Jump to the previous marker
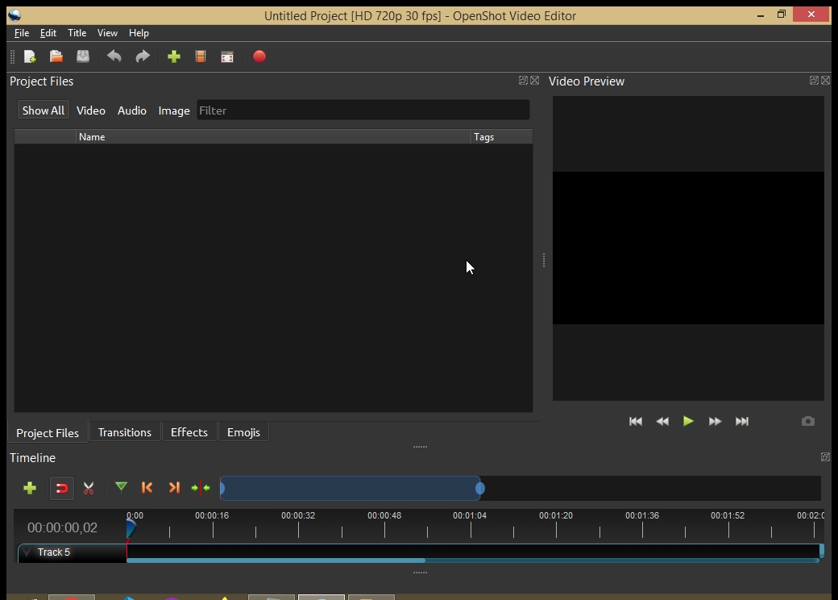838x600 pixels. click(147, 488)
